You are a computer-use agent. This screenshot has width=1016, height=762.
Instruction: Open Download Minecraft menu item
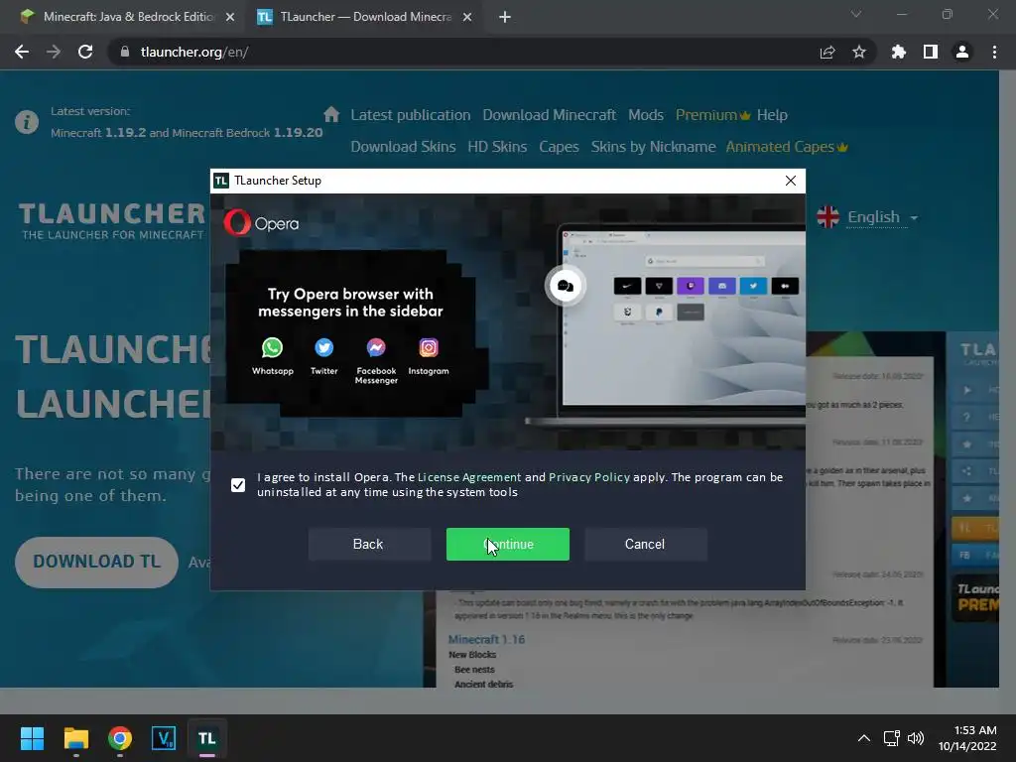click(x=550, y=115)
